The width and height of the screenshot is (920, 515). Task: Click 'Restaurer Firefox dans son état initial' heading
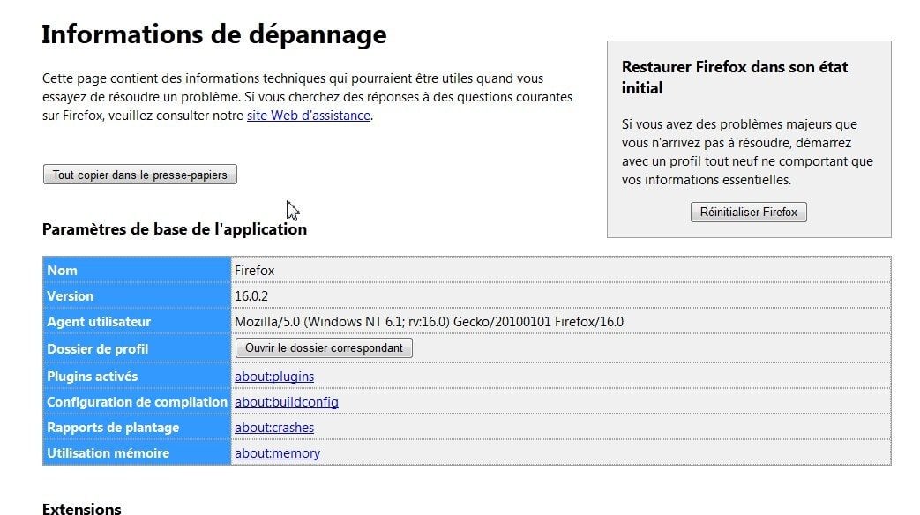(735, 77)
